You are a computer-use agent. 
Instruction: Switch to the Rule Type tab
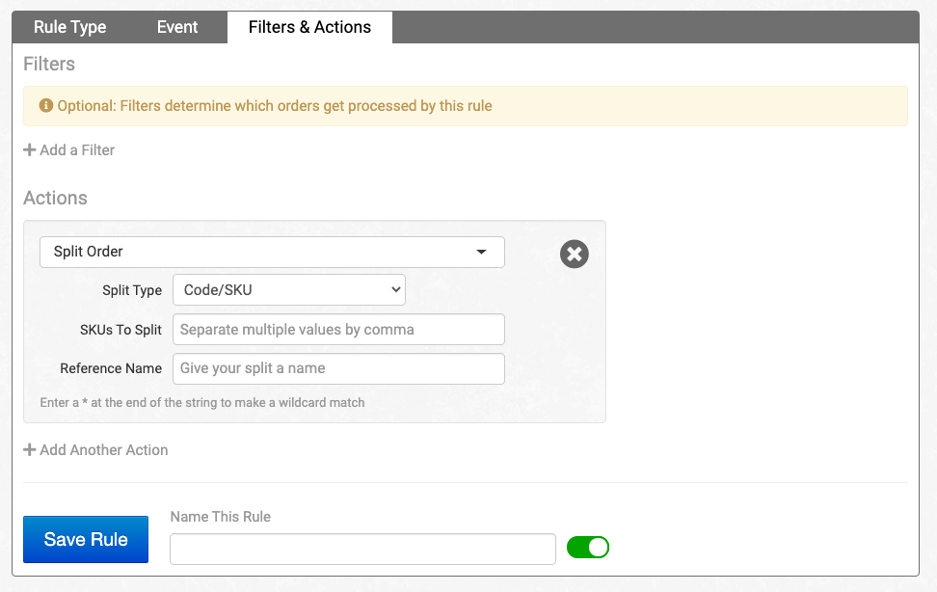(x=69, y=27)
